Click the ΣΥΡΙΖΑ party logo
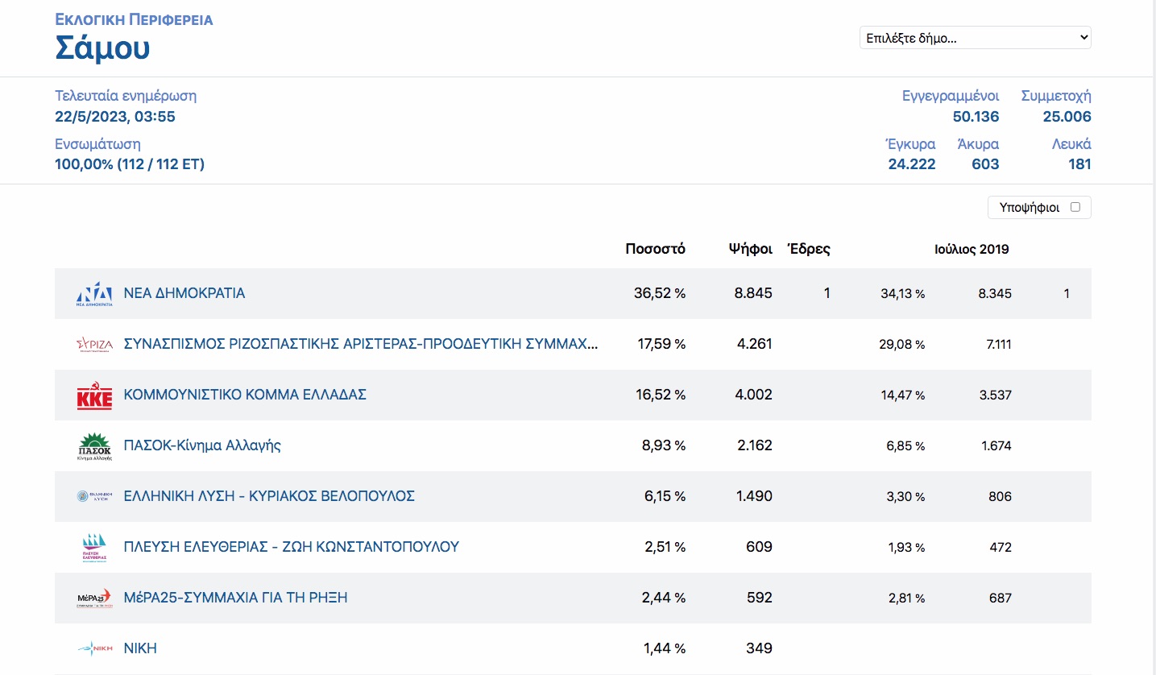 click(94, 345)
